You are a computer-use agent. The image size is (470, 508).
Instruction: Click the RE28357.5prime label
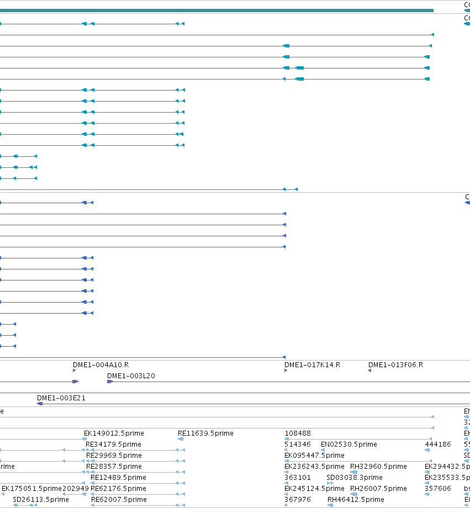point(114,466)
